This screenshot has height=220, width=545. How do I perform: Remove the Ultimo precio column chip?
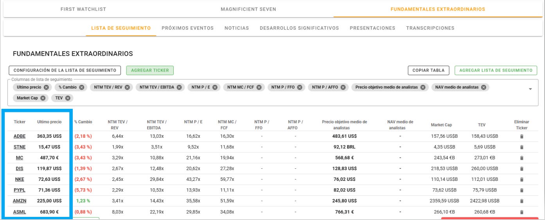[x=46, y=87]
